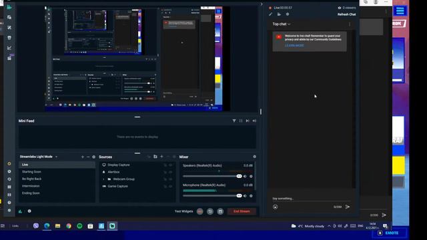Open the Themes library sidebar icon
Viewport: 427px width, 240px height.
click(9, 27)
